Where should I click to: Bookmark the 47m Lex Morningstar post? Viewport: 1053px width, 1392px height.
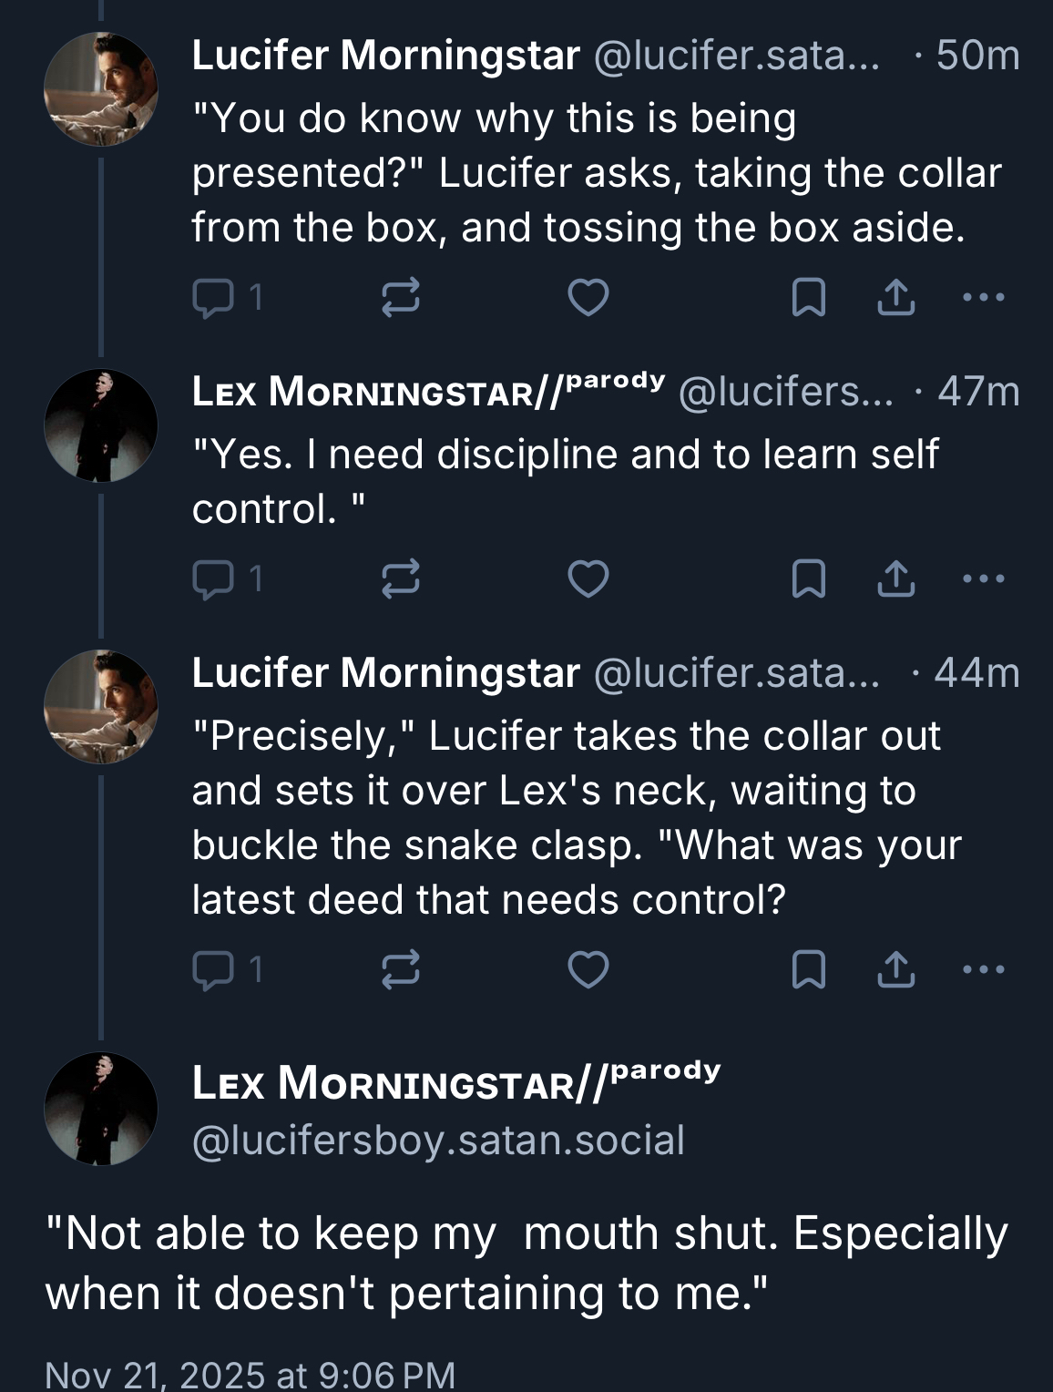pyautogui.click(x=808, y=578)
